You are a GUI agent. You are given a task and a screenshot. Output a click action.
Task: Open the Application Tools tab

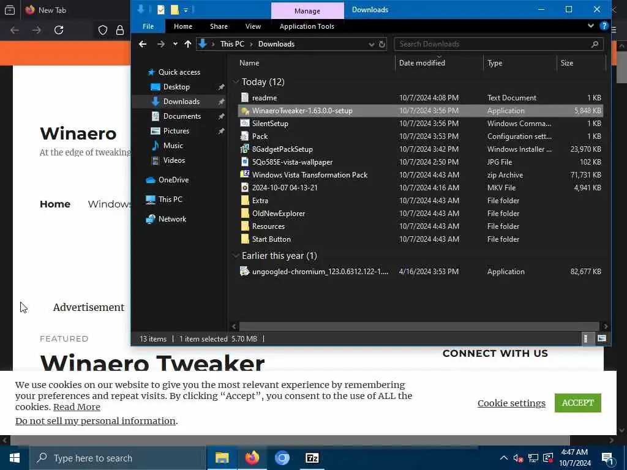[x=307, y=26]
